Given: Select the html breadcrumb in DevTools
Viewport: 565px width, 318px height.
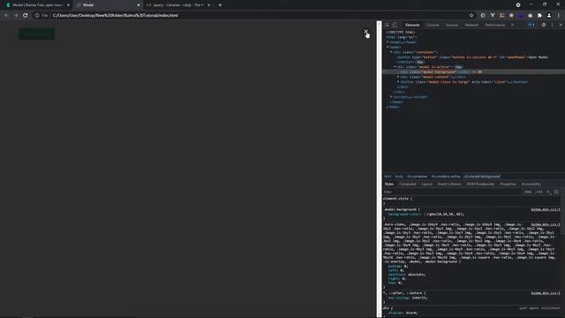Looking at the screenshot, I should (x=388, y=177).
